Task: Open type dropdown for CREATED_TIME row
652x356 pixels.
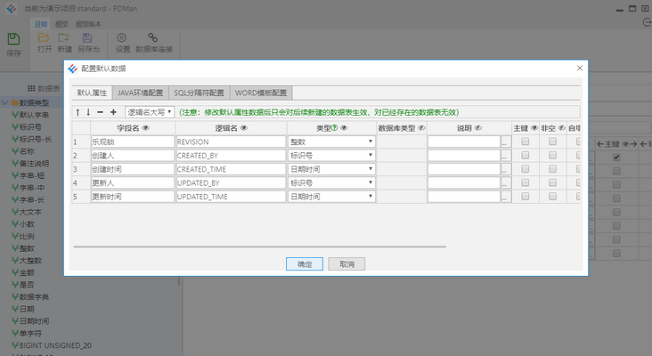Action: (331, 169)
